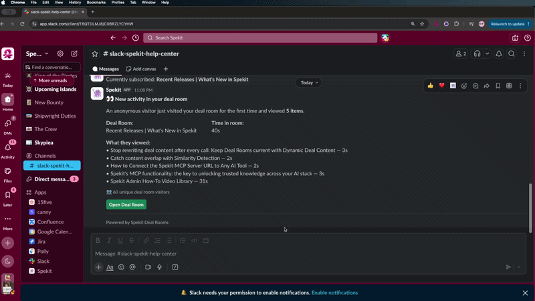The height and width of the screenshot is (301, 535).
Task: Send the message with arrow button
Action: point(508,267)
